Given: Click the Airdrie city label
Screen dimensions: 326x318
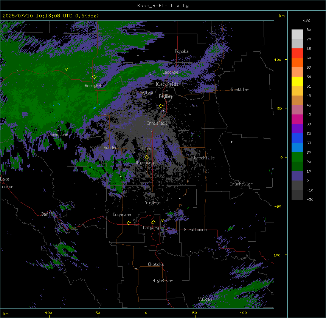Looking at the screenshot, I should (x=153, y=203).
